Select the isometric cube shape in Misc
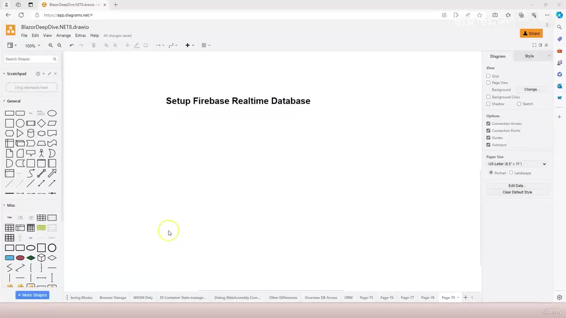 pos(42,258)
